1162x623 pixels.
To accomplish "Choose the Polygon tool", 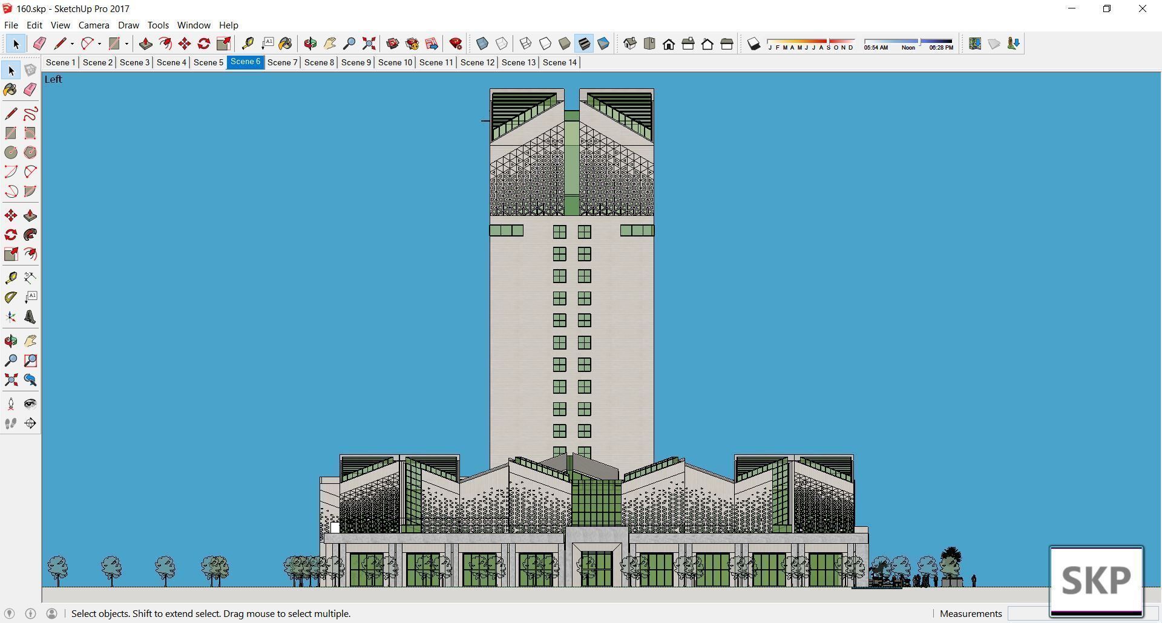I will (30, 152).
